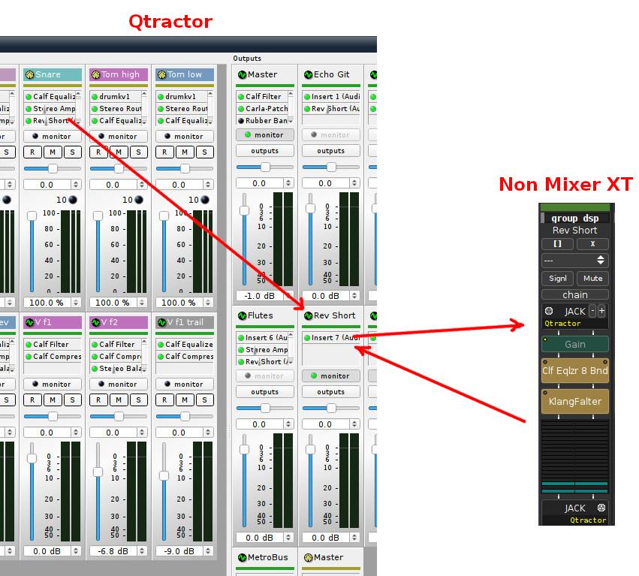Open outputs of the Qtractor Rev Short bus
The height and width of the screenshot is (576, 639).
tap(331, 392)
